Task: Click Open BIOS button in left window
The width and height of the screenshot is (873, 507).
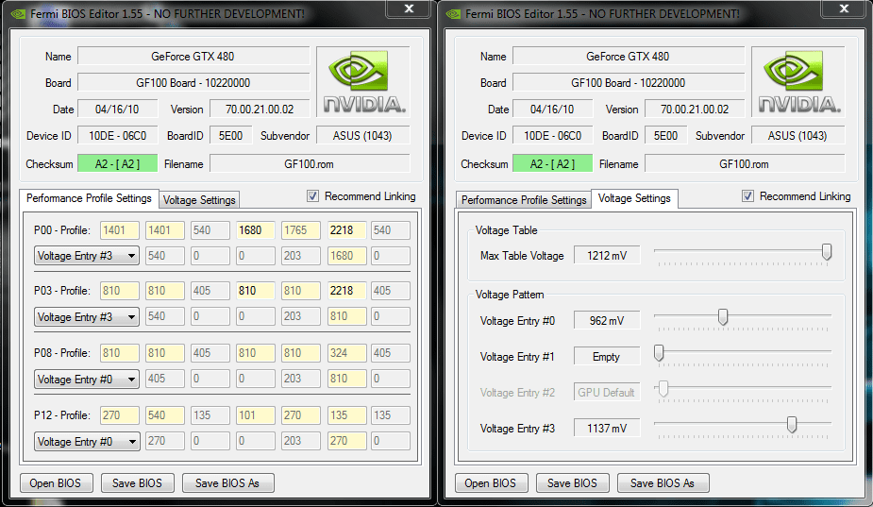Action: [x=56, y=483]
